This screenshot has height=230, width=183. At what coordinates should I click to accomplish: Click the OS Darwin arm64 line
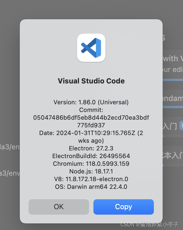[x=91, y=187]
